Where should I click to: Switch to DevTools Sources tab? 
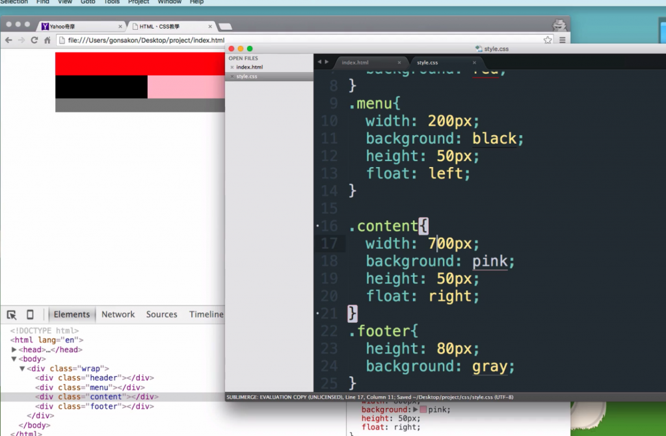(x=161, y=314)
